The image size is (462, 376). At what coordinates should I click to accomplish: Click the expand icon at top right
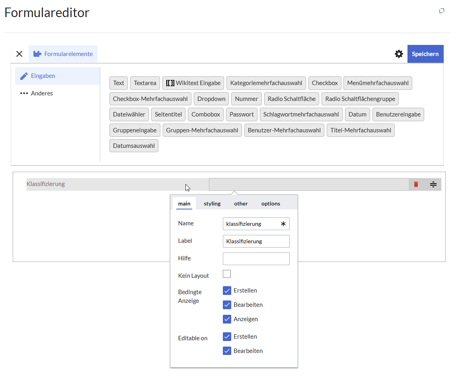(x=441, y=11)
